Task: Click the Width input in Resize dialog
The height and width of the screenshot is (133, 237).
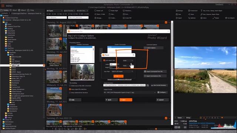Action: (x=113, y=64)
